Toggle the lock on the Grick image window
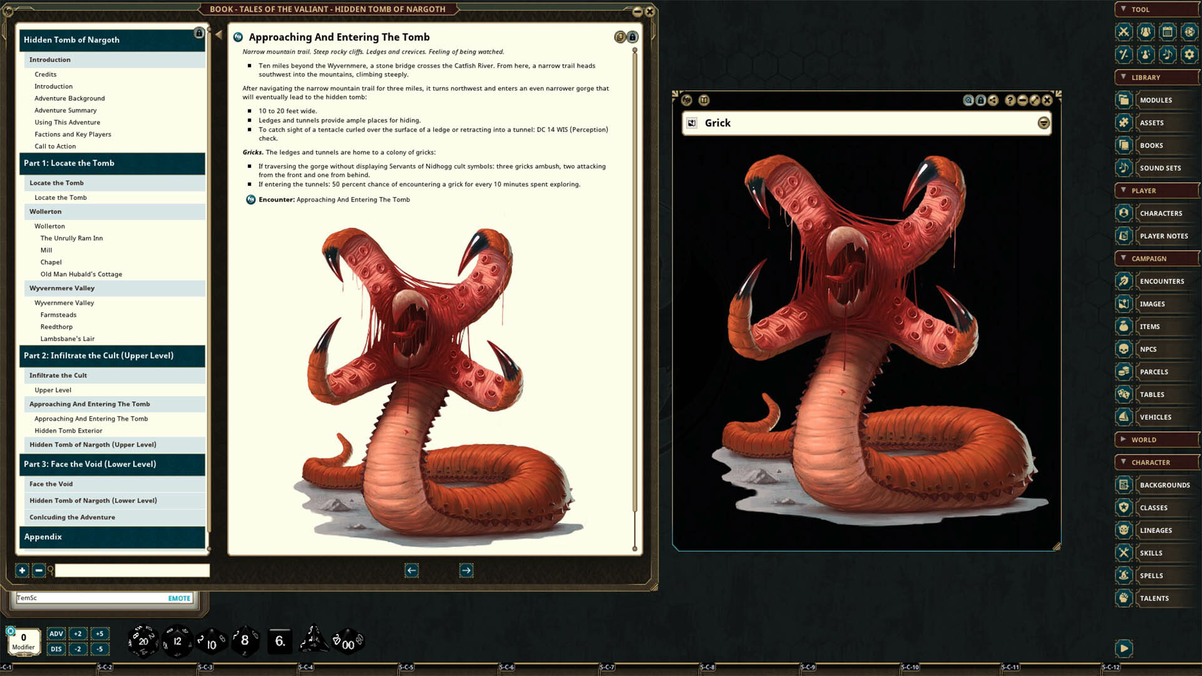 [980, 100]
